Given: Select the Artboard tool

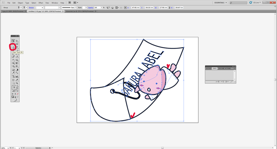Looking at the screenshot, I should tap(13, 80).
